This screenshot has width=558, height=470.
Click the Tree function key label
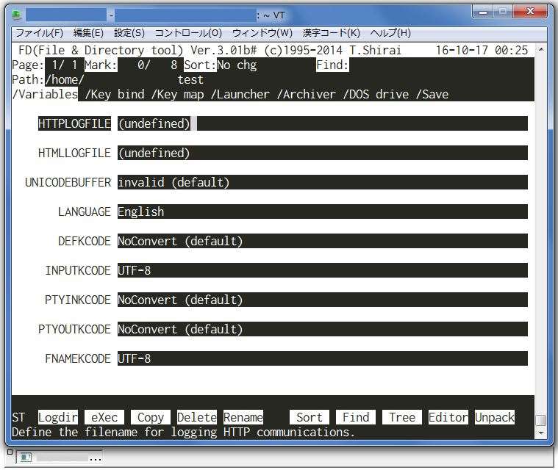[401, 417]
